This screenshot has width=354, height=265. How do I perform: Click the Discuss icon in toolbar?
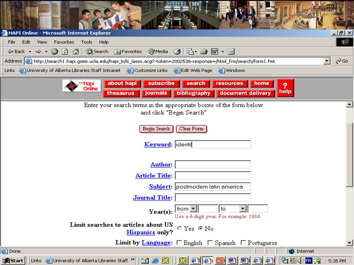coord(231,52)
